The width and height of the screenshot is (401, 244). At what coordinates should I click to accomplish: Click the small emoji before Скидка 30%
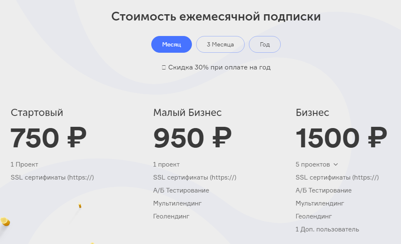tap(164, 67)
